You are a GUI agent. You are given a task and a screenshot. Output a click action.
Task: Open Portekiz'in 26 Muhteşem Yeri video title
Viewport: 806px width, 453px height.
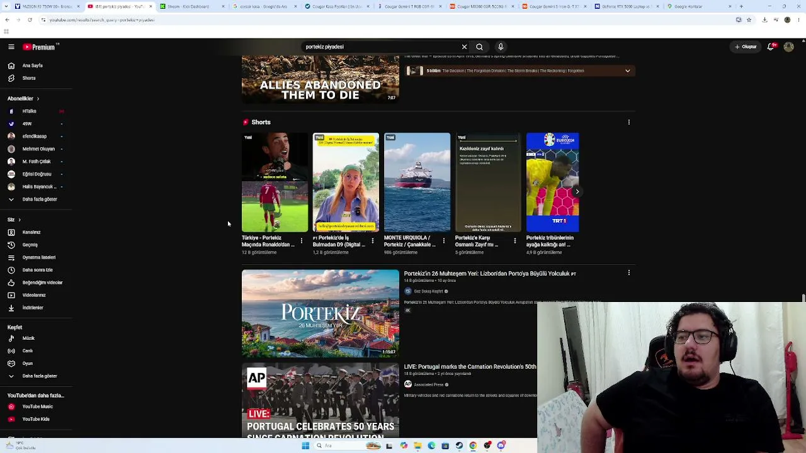490,274
